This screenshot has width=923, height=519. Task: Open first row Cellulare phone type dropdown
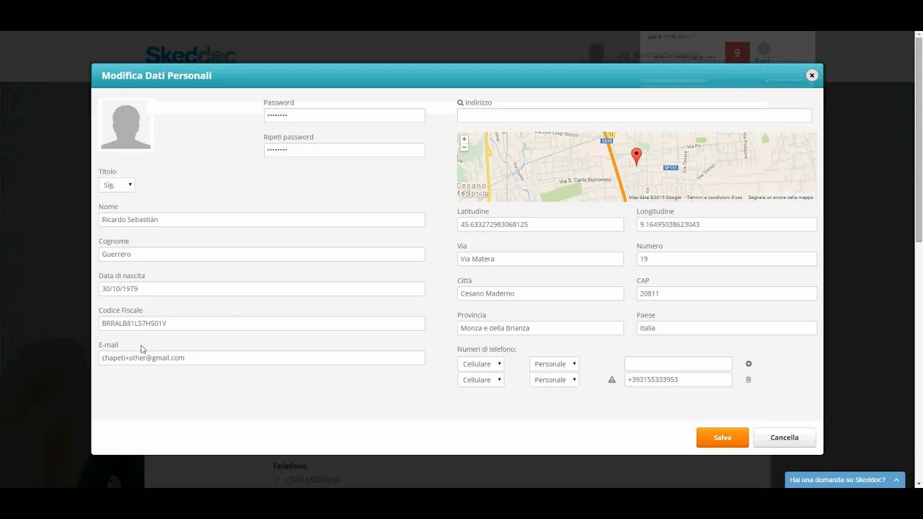480,364
